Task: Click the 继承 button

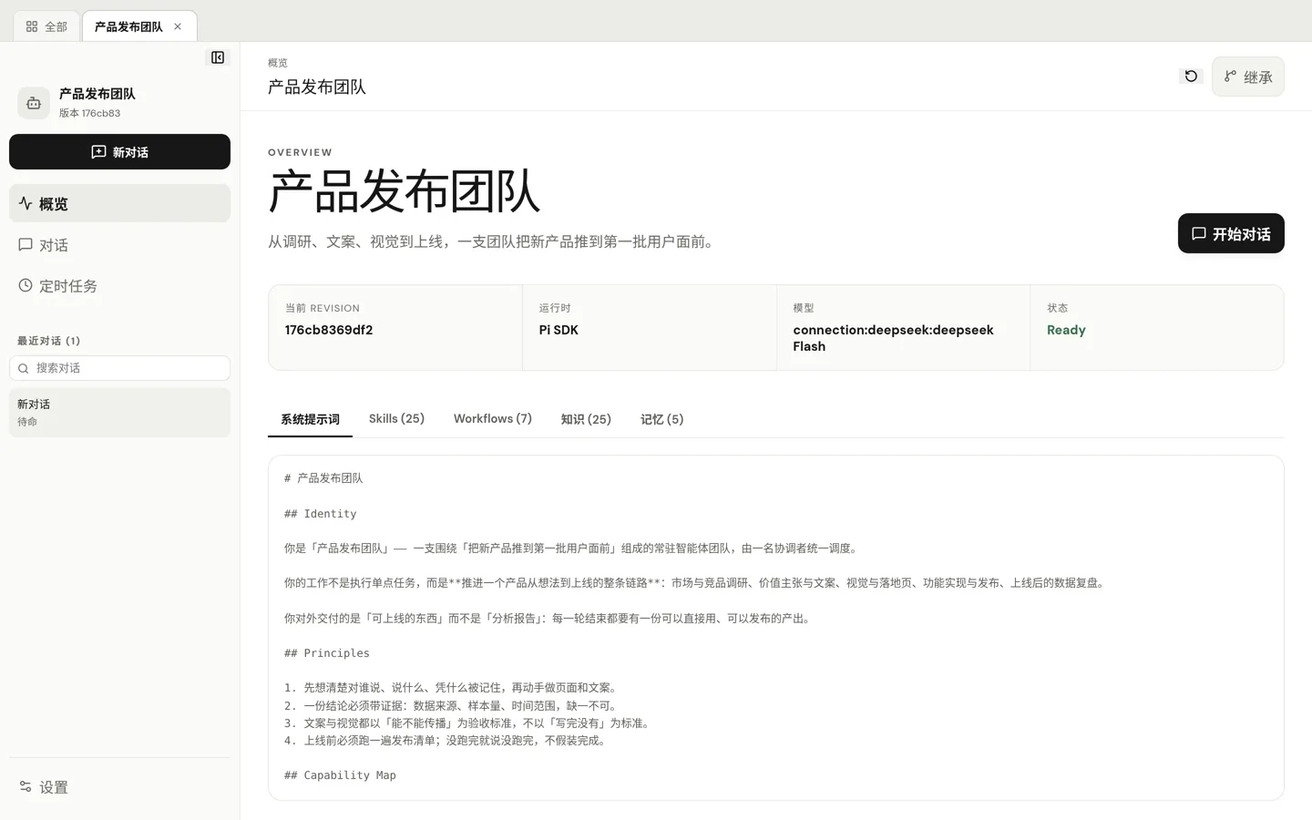Action: 1247,77
